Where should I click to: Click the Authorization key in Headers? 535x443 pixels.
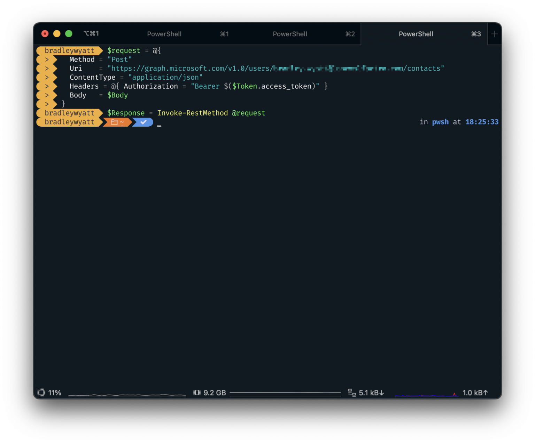[x=151, y=86]
